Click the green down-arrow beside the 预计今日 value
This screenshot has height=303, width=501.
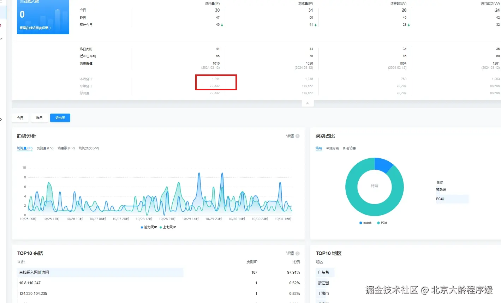tap(222, 25)
